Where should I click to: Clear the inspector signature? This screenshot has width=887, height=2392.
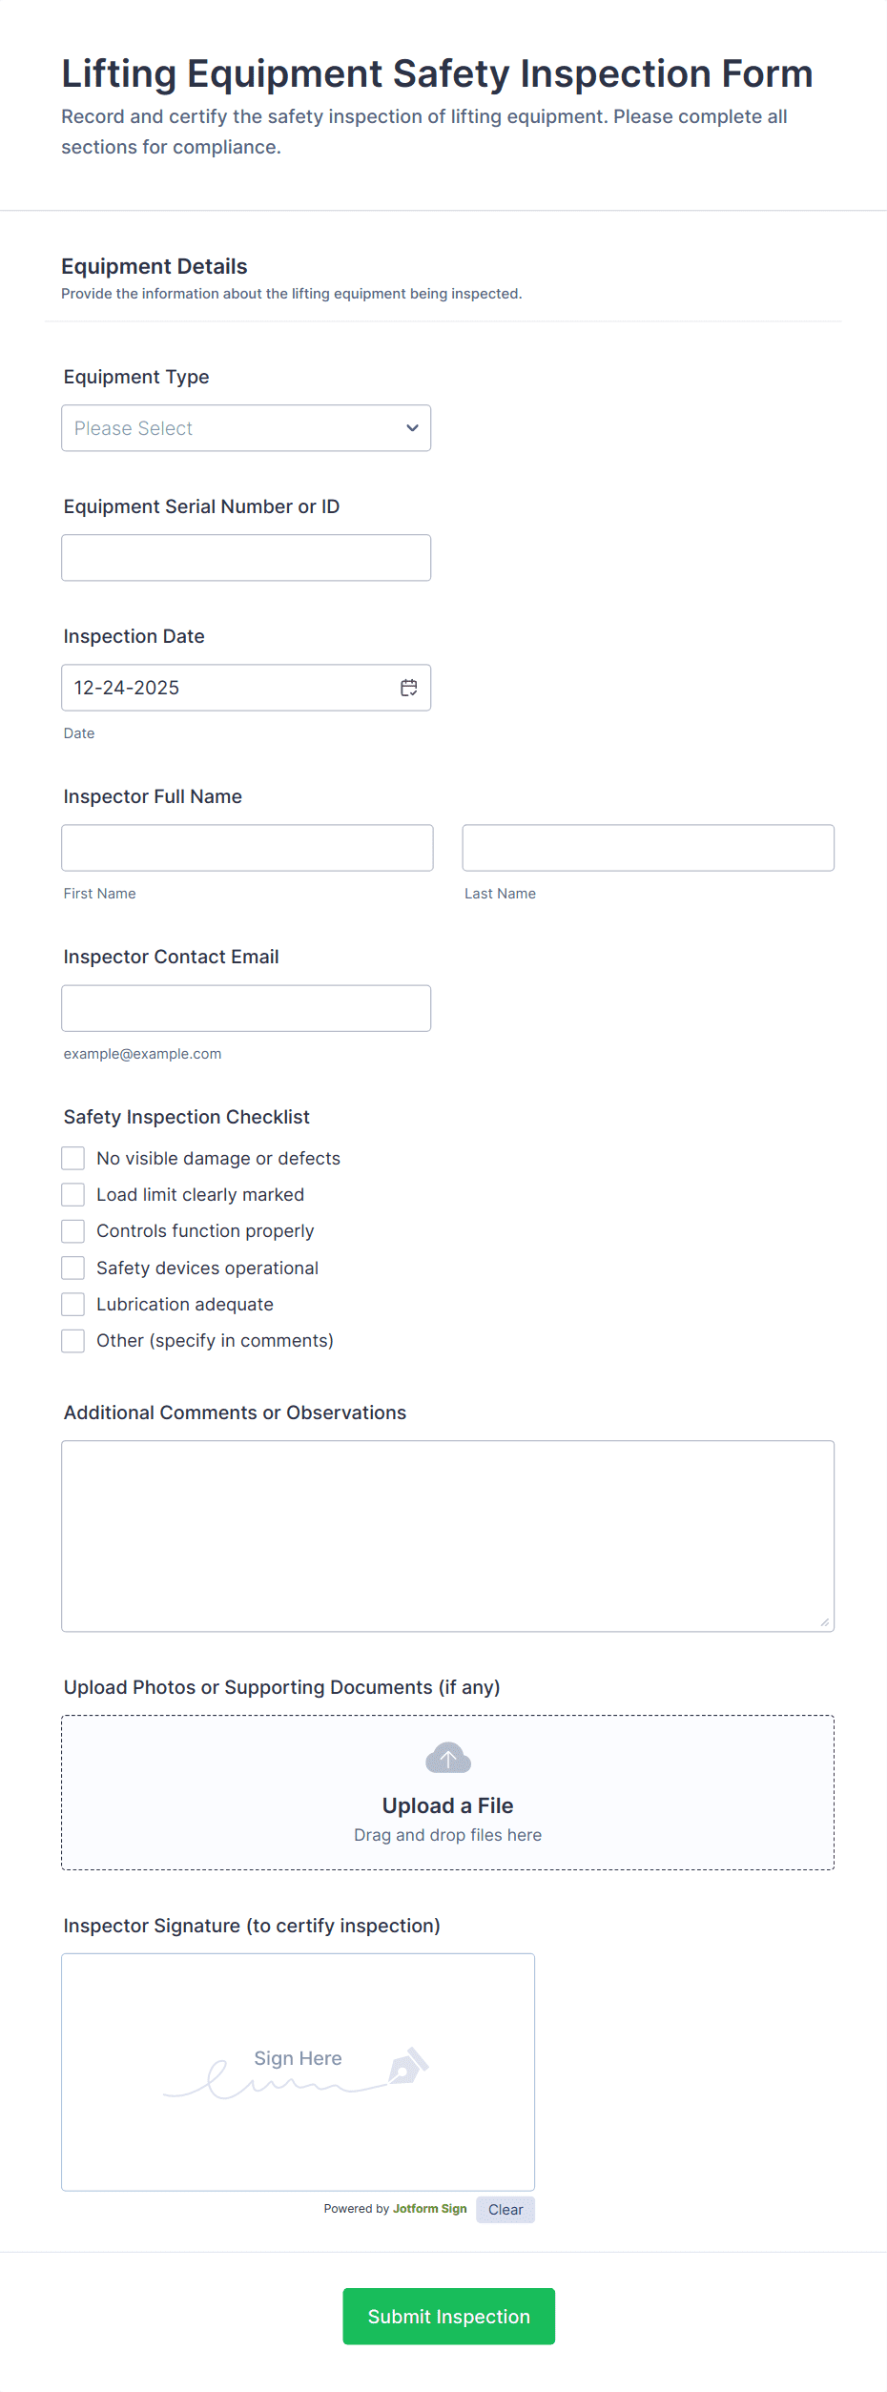[505, 2209]
